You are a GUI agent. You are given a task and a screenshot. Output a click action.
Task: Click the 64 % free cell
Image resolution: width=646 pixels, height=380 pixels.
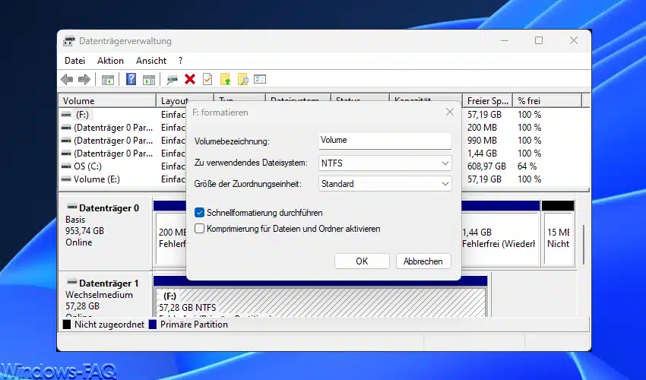click(x=527, y=166)
